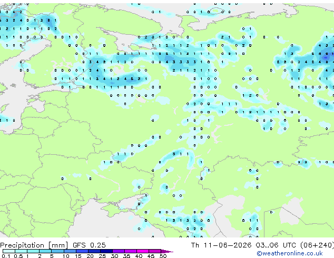Click the 'Precipitation [mm]' title text
This screenshot has width=334, height=258.
point(34,245)
